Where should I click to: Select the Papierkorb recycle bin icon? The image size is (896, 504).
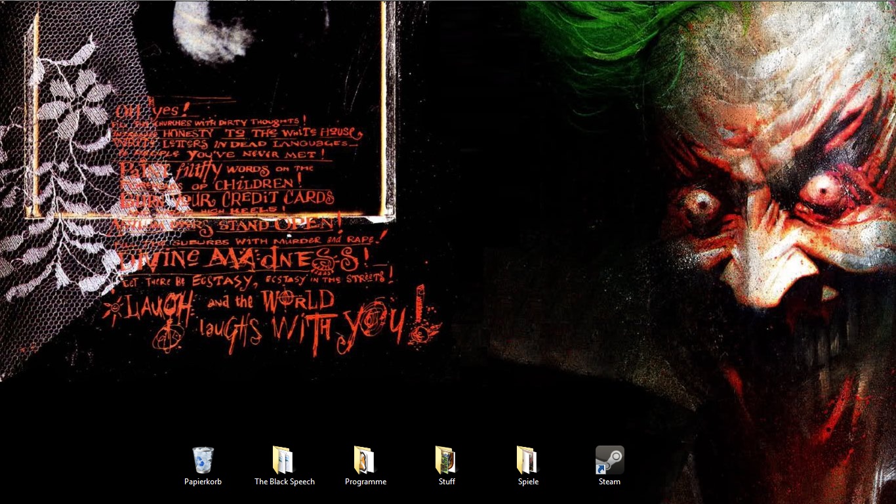coord(203,460)
